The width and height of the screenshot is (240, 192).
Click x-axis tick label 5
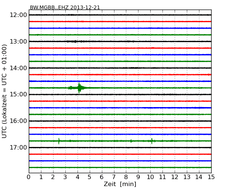coord(90,177)
